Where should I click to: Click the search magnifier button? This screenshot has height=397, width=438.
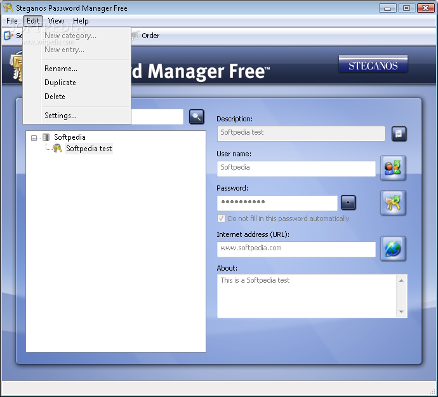tap(196, 117)
